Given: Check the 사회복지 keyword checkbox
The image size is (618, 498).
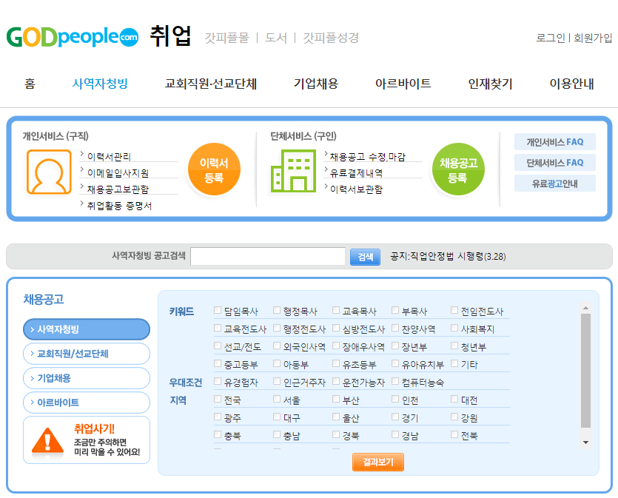Looking at the screenshot, I should coord(454,328).
